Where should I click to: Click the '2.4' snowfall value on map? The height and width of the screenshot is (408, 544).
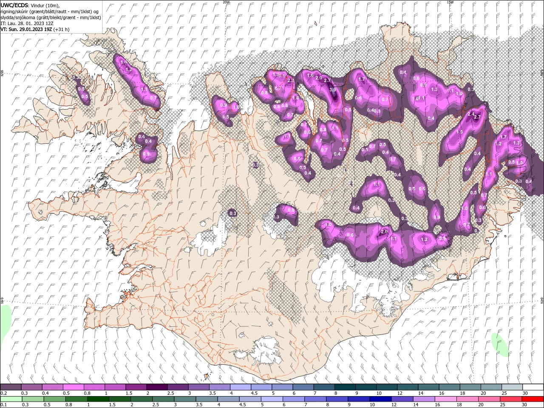[471, 114]
